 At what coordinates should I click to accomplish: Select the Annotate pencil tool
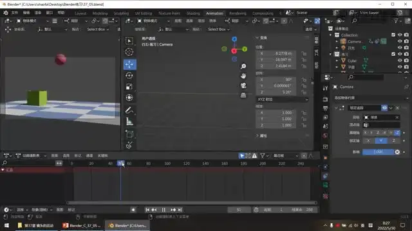click(x=129, y=110)
